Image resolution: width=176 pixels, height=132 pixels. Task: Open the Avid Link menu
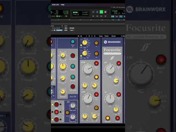(55, 4)
